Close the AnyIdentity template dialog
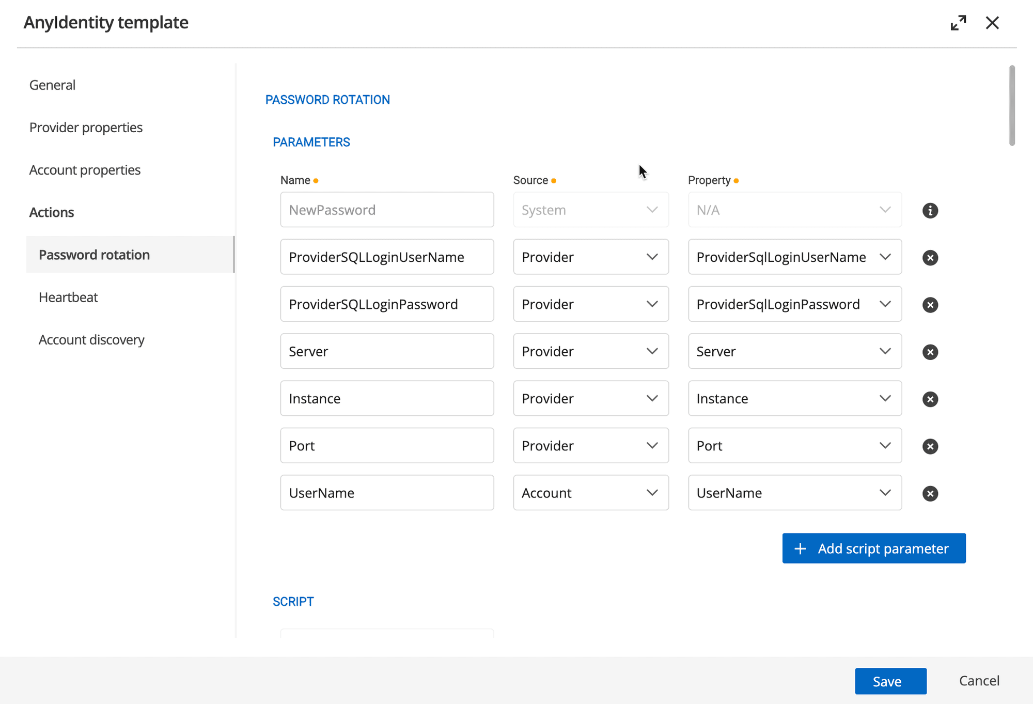 click(992, 23)
